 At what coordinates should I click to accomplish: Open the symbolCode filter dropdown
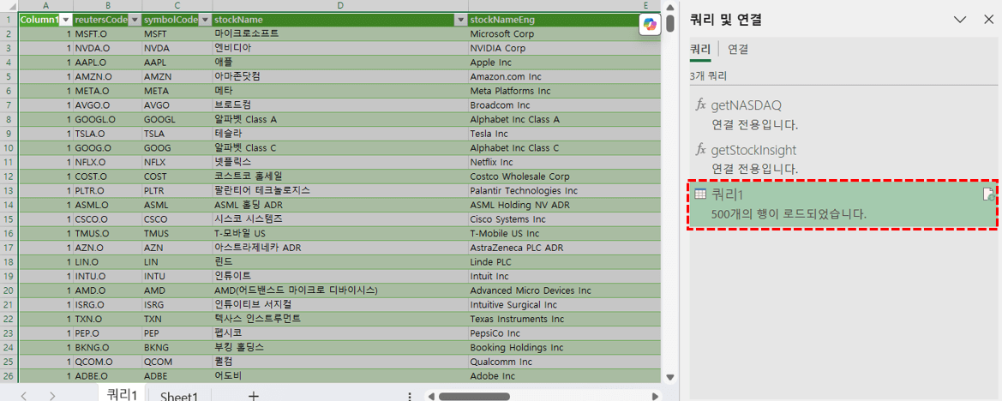pyautogui.click(x=204, y=20)
